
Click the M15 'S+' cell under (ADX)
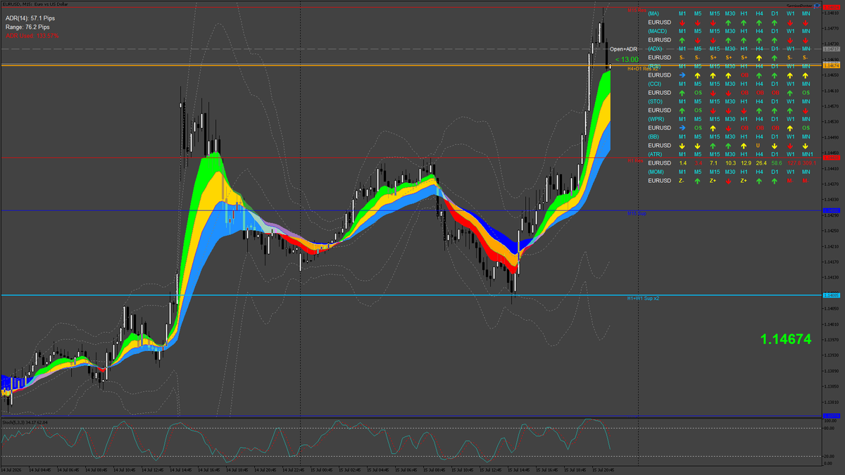(x=714, y=58)
